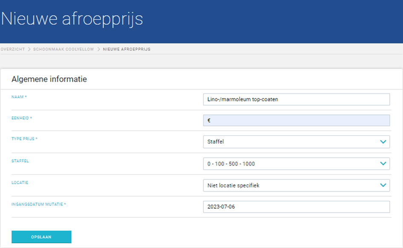Click the Staffel dropdown chevron arrow
The height and width of the screenshot is (248, 403).
[x=383, y=163]
